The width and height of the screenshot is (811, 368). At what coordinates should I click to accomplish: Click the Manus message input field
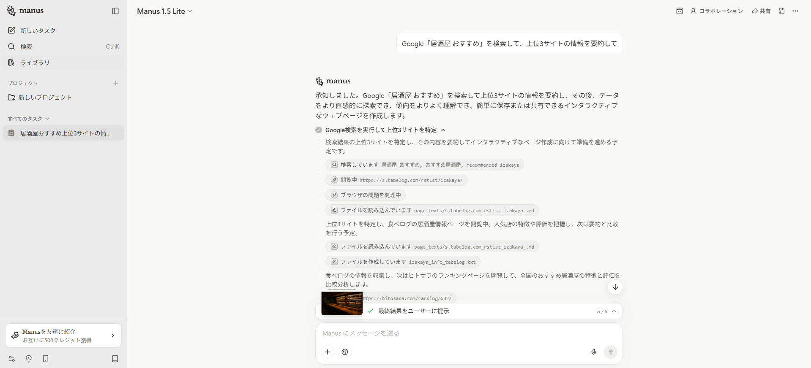pos(456,333)
